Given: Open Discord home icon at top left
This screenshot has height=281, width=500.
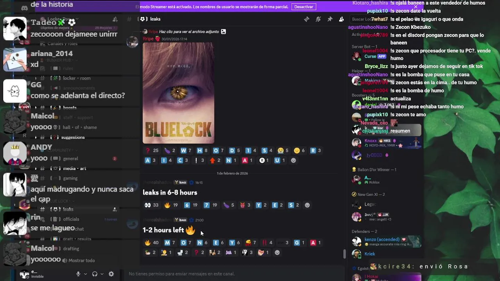Looking at the screenshot, I should (24, 8).
